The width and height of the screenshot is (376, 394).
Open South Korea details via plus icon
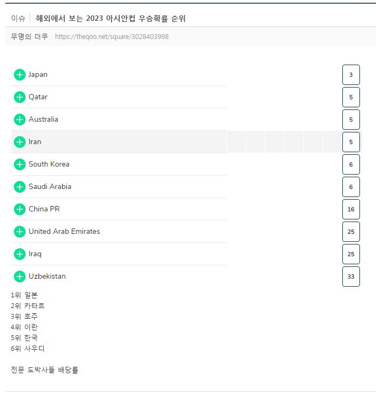pos(20,164)
